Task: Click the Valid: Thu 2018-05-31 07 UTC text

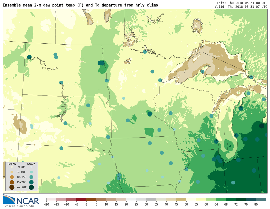Action: 241,7
